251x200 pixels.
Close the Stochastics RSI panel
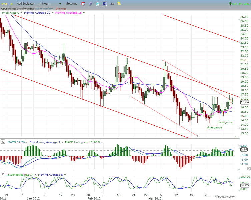tap(3, 174)
